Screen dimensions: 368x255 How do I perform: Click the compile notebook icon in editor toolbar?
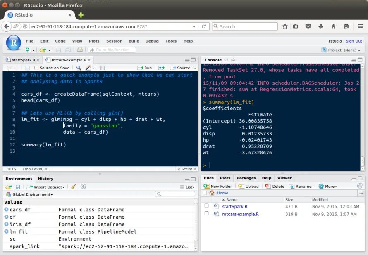[102, 68]
